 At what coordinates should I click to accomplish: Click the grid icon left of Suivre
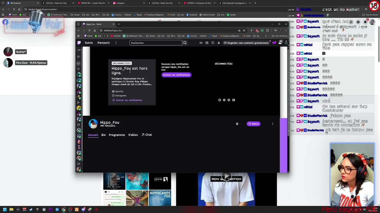point(237,124)
